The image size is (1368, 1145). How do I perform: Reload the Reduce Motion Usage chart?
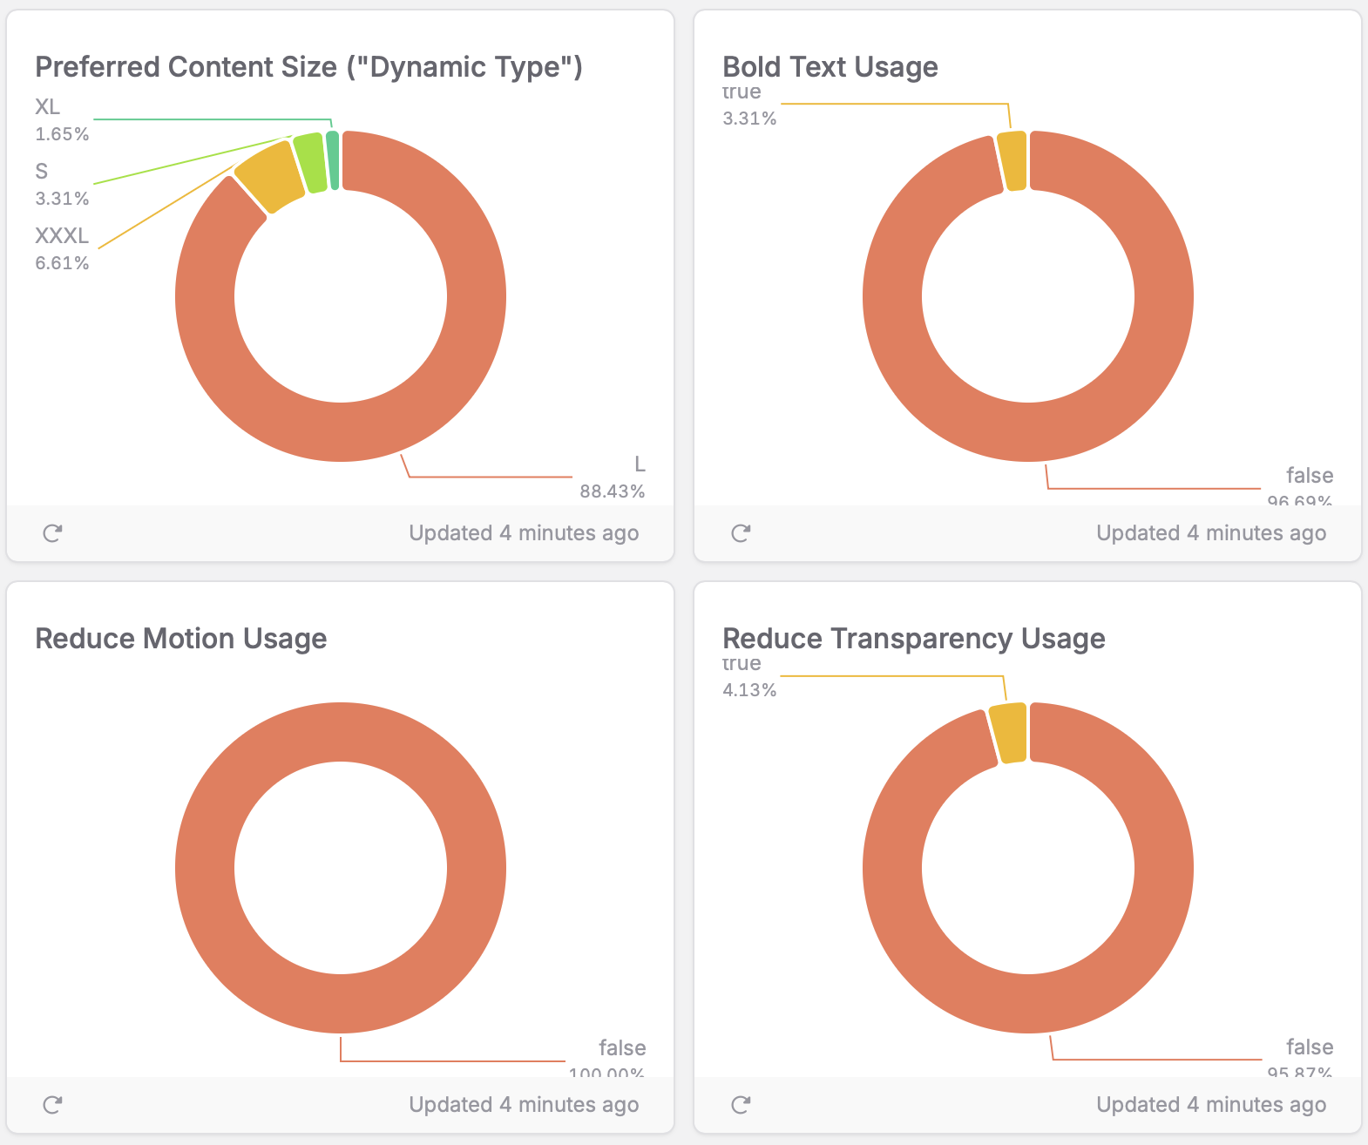click(x=52, y=1105)
